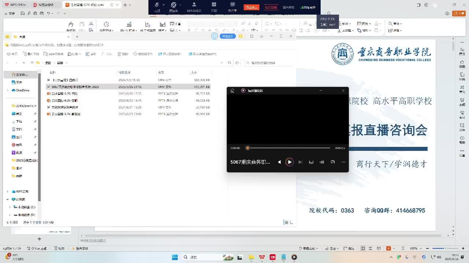This screenshot has width=469, height=263.
Task: Open microphone options dropdown arrow
Action: click(x=163, y=5)
